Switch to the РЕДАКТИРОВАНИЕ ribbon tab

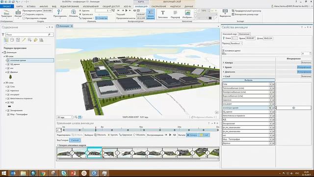coord(69,6)
